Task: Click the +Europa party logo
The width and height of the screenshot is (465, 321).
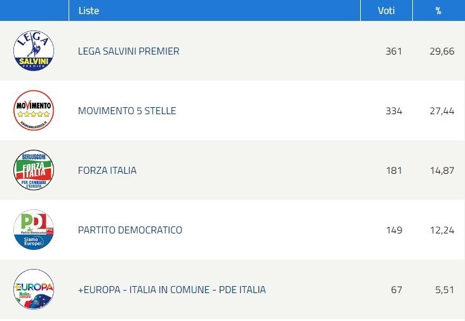Action: (34, 289)
